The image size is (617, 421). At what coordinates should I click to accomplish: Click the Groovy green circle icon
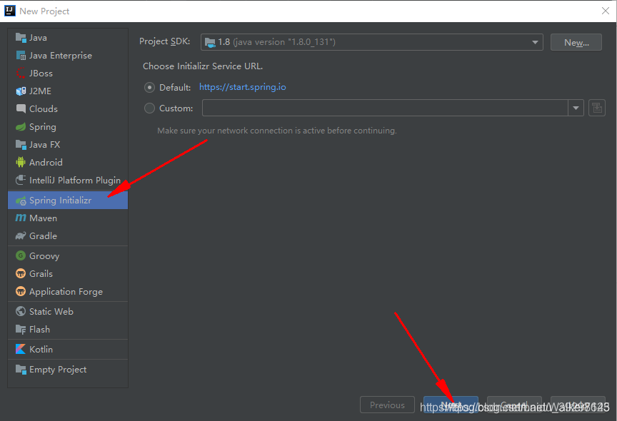click(x=21, y=255)
